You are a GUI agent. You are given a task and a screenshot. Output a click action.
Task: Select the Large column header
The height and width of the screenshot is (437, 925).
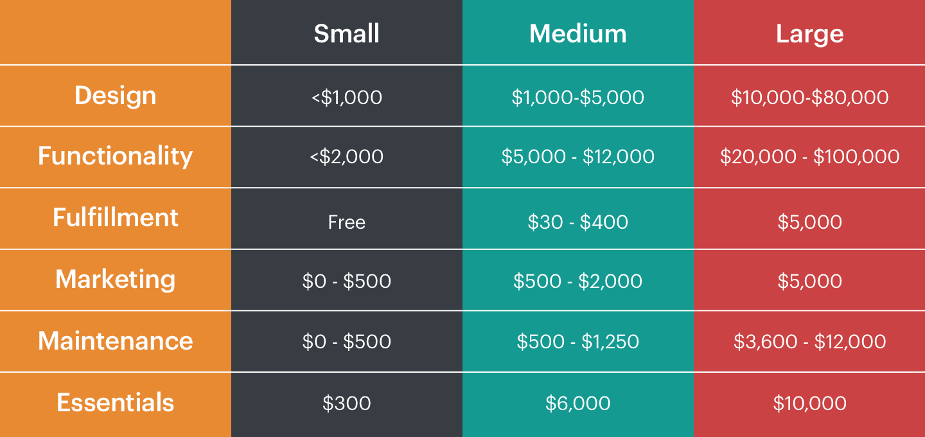809,33
